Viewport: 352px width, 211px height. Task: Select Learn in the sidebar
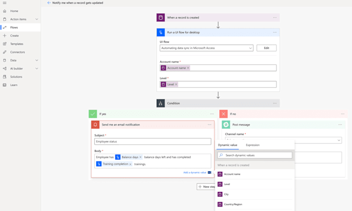(13, 85)
